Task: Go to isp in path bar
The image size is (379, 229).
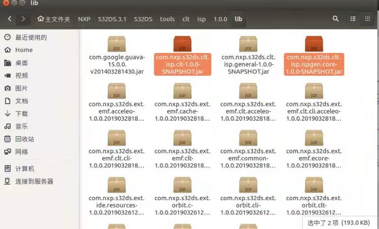Action: [x=201, y=19]
